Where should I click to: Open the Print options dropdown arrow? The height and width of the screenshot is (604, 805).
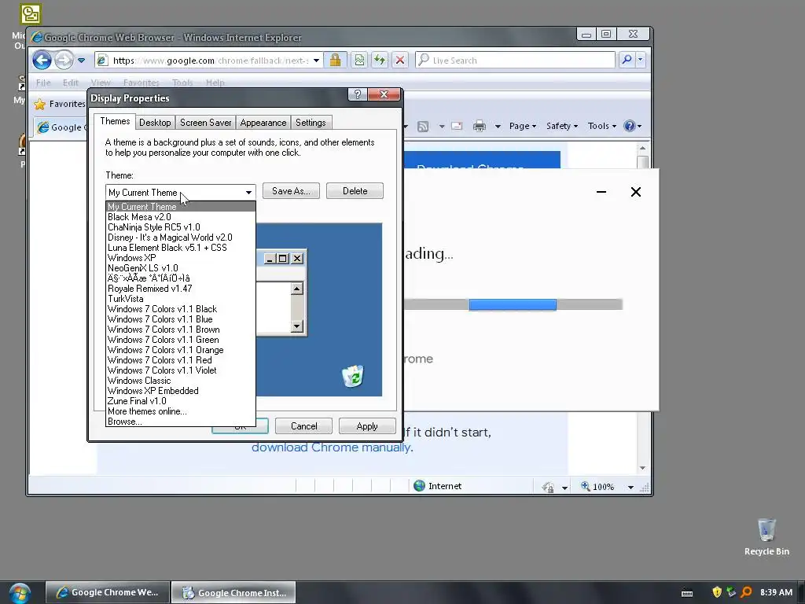click(x=498, y=127)
